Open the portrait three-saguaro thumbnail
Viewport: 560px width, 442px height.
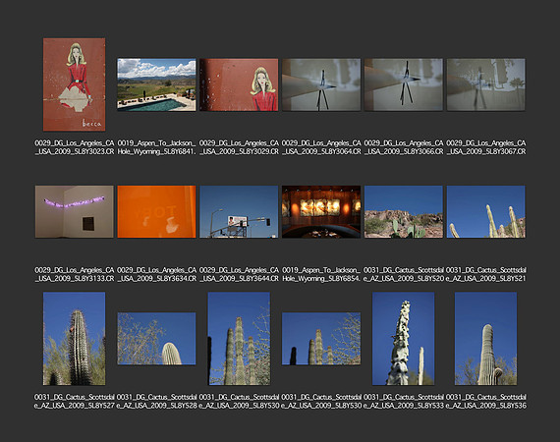point(239,339)
